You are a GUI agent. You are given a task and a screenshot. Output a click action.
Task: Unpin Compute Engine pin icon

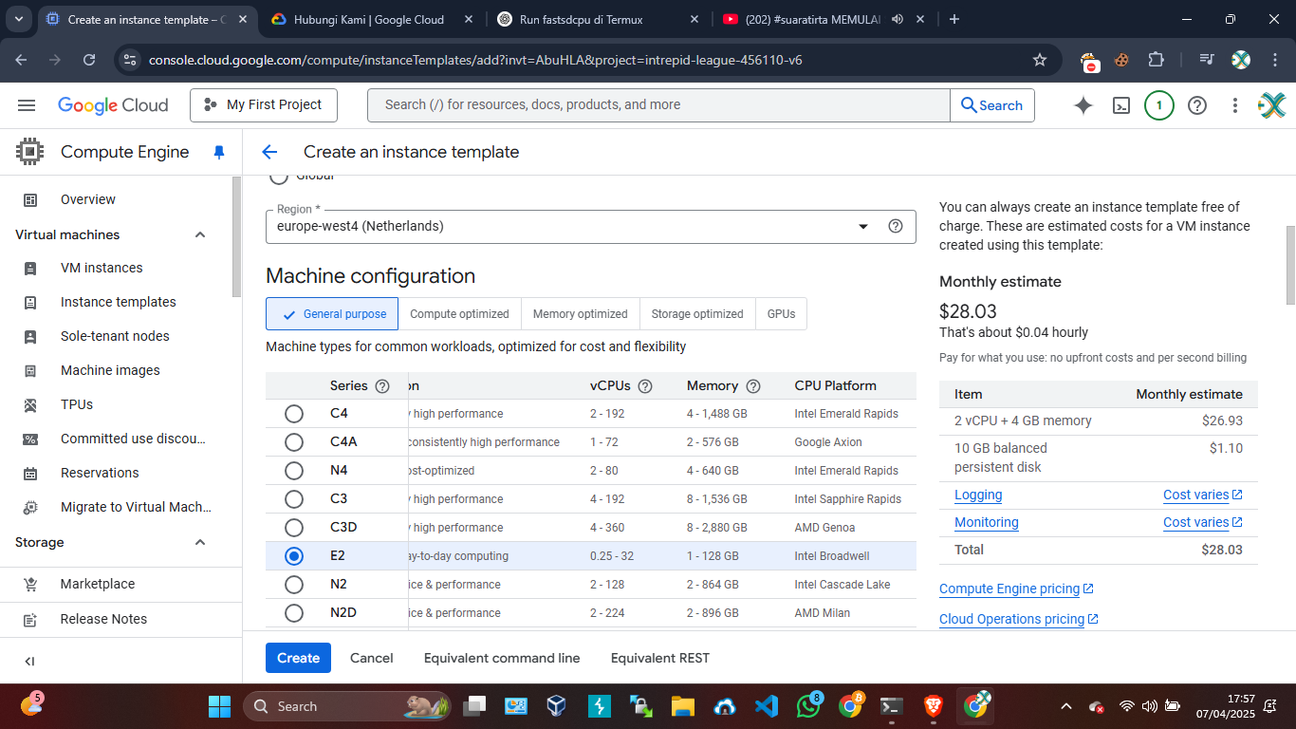point(219,152)
